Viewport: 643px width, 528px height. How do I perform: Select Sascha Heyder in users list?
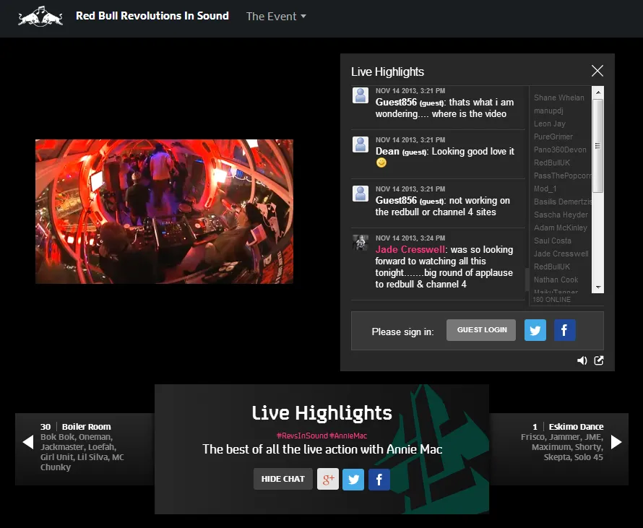pos(561,215)
